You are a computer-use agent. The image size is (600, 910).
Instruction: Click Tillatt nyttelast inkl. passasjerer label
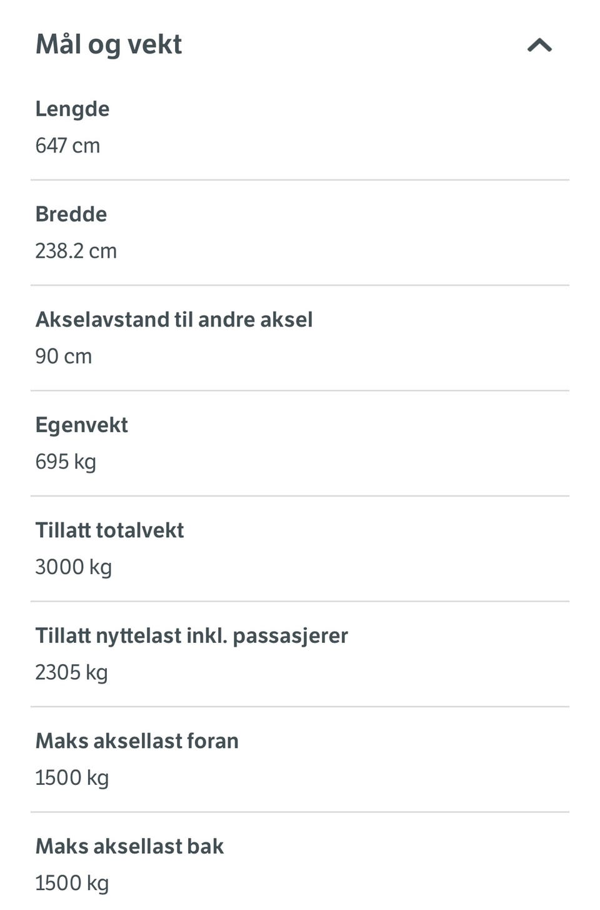coord(191,635)
